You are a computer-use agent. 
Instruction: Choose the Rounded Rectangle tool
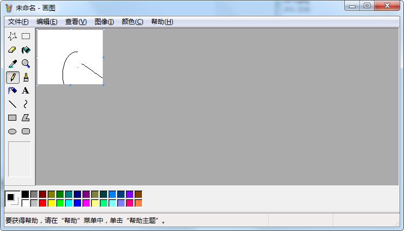[x=26, y=132]
